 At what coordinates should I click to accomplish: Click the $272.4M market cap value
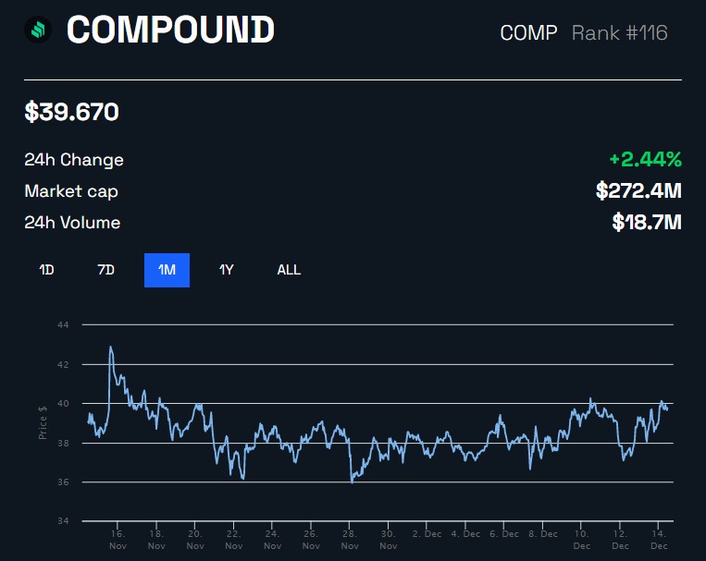coord(638,191)
